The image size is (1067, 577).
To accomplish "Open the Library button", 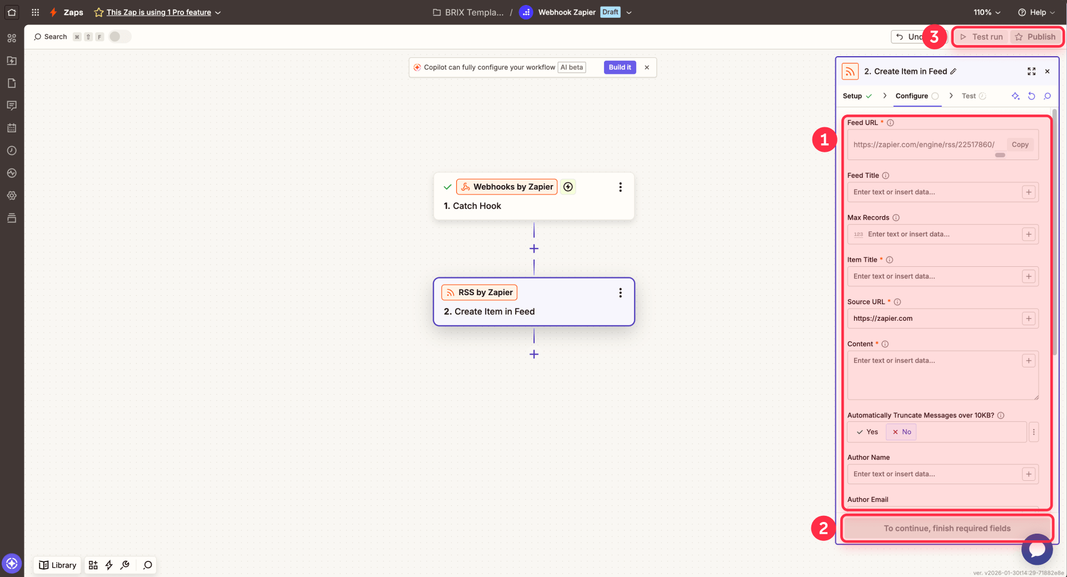I will pos(57,565).
